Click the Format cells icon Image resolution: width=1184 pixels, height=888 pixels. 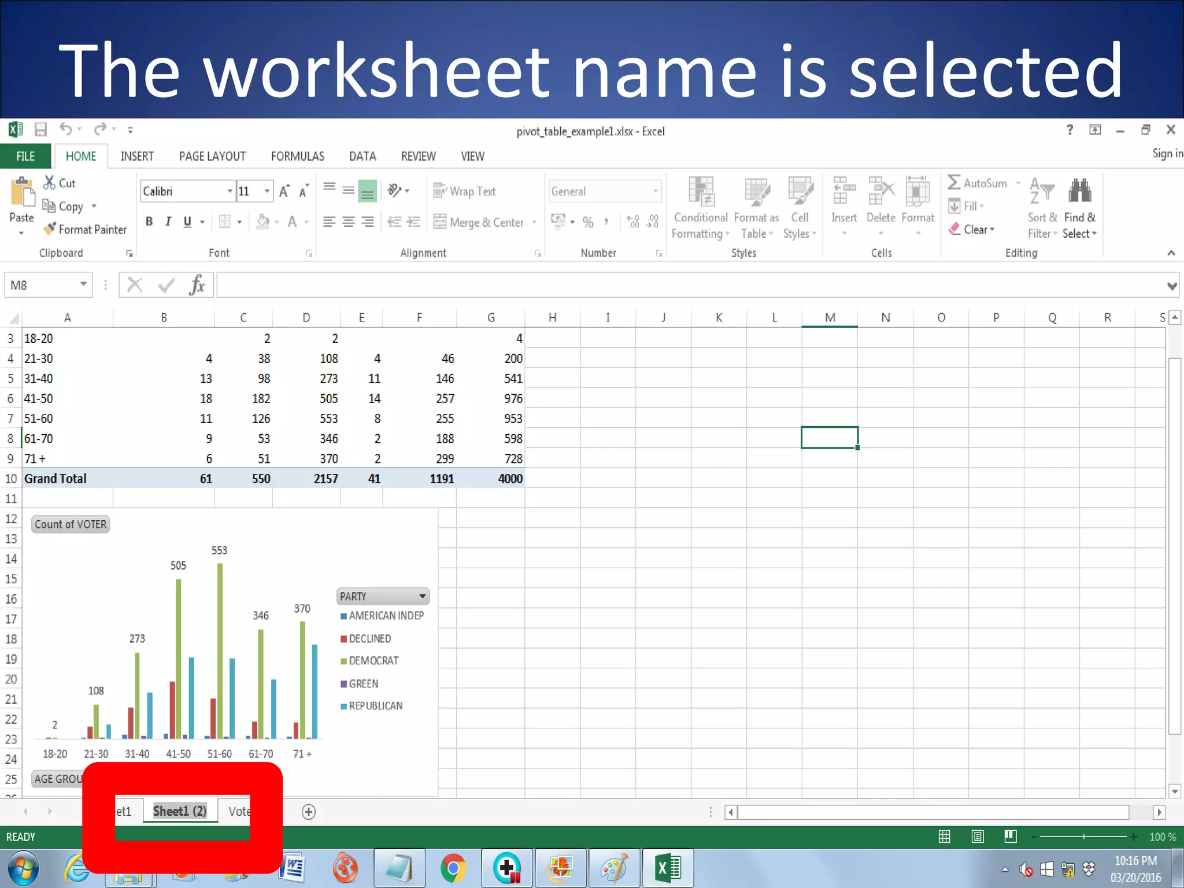click(x=918, y=191)
